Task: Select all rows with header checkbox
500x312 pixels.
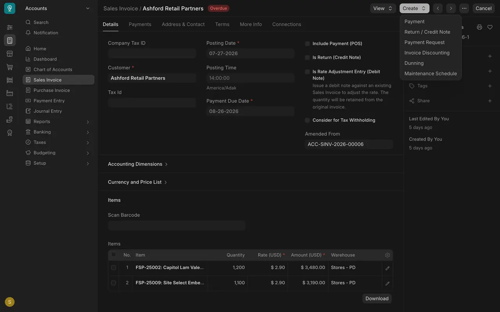Action: point(114,255)
